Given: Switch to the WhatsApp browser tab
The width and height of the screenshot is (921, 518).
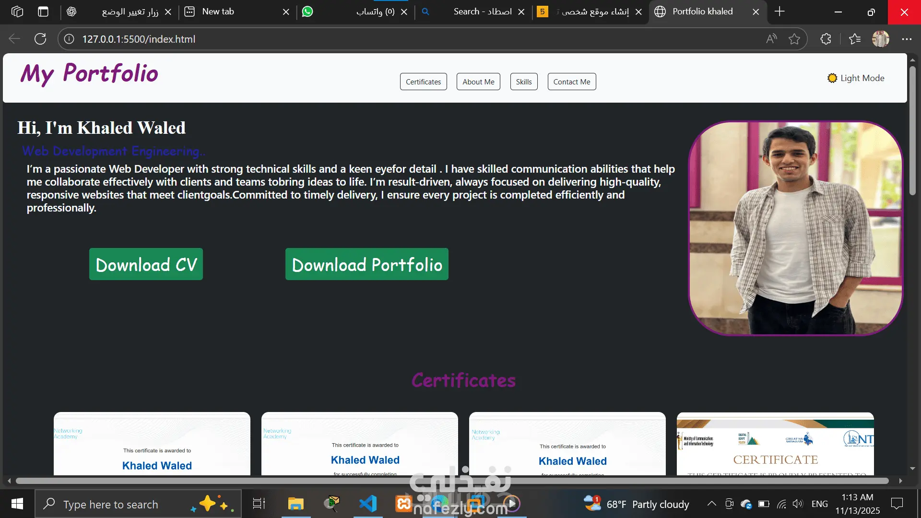Looking at the screenshot, I should point(355,12).
